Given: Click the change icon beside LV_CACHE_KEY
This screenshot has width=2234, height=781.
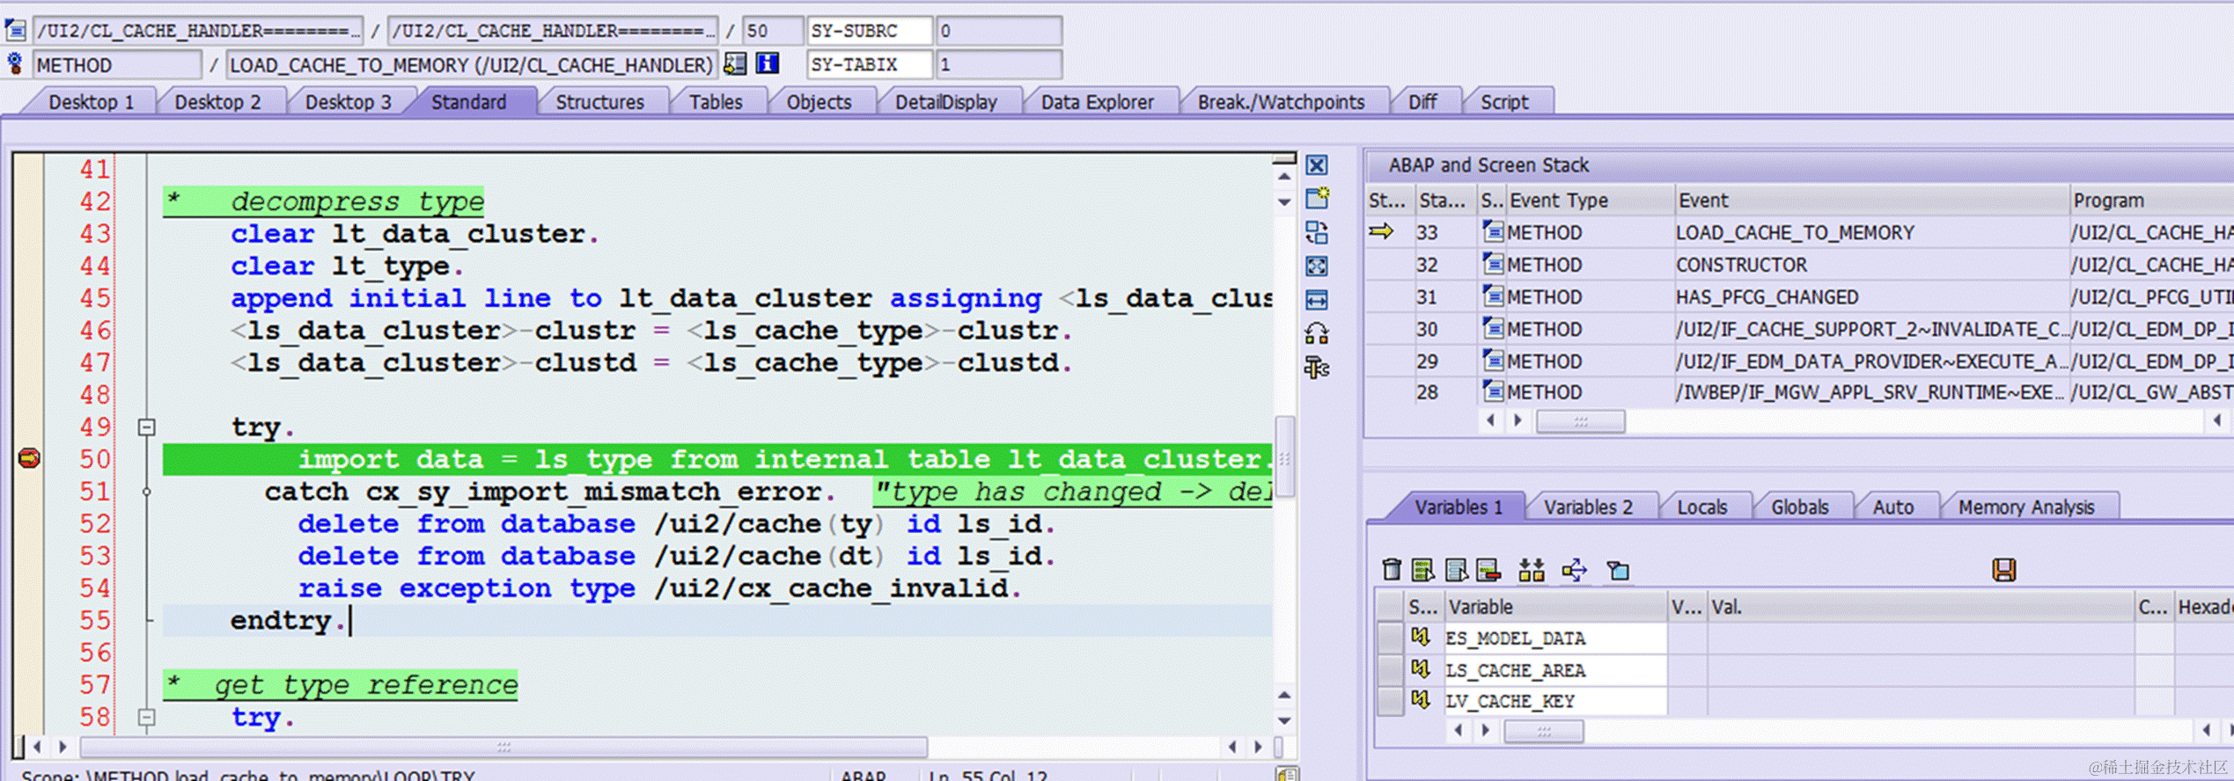Looking at the screenshot, I should [1421, 700].
